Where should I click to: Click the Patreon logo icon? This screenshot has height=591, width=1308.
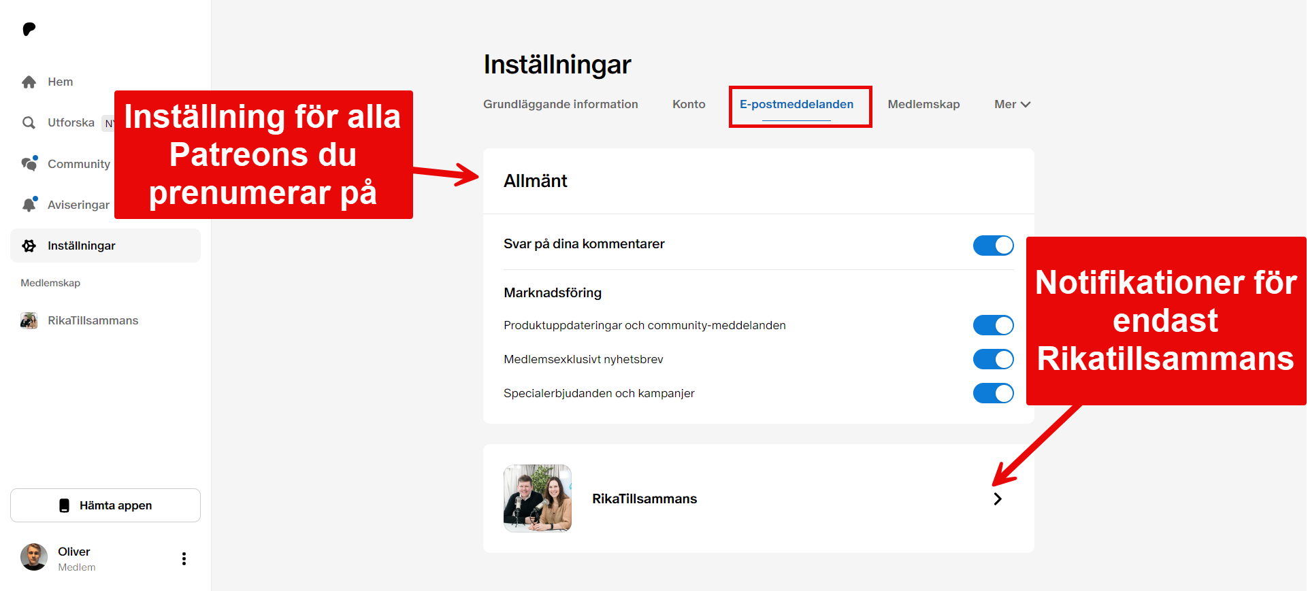[29, 29]
